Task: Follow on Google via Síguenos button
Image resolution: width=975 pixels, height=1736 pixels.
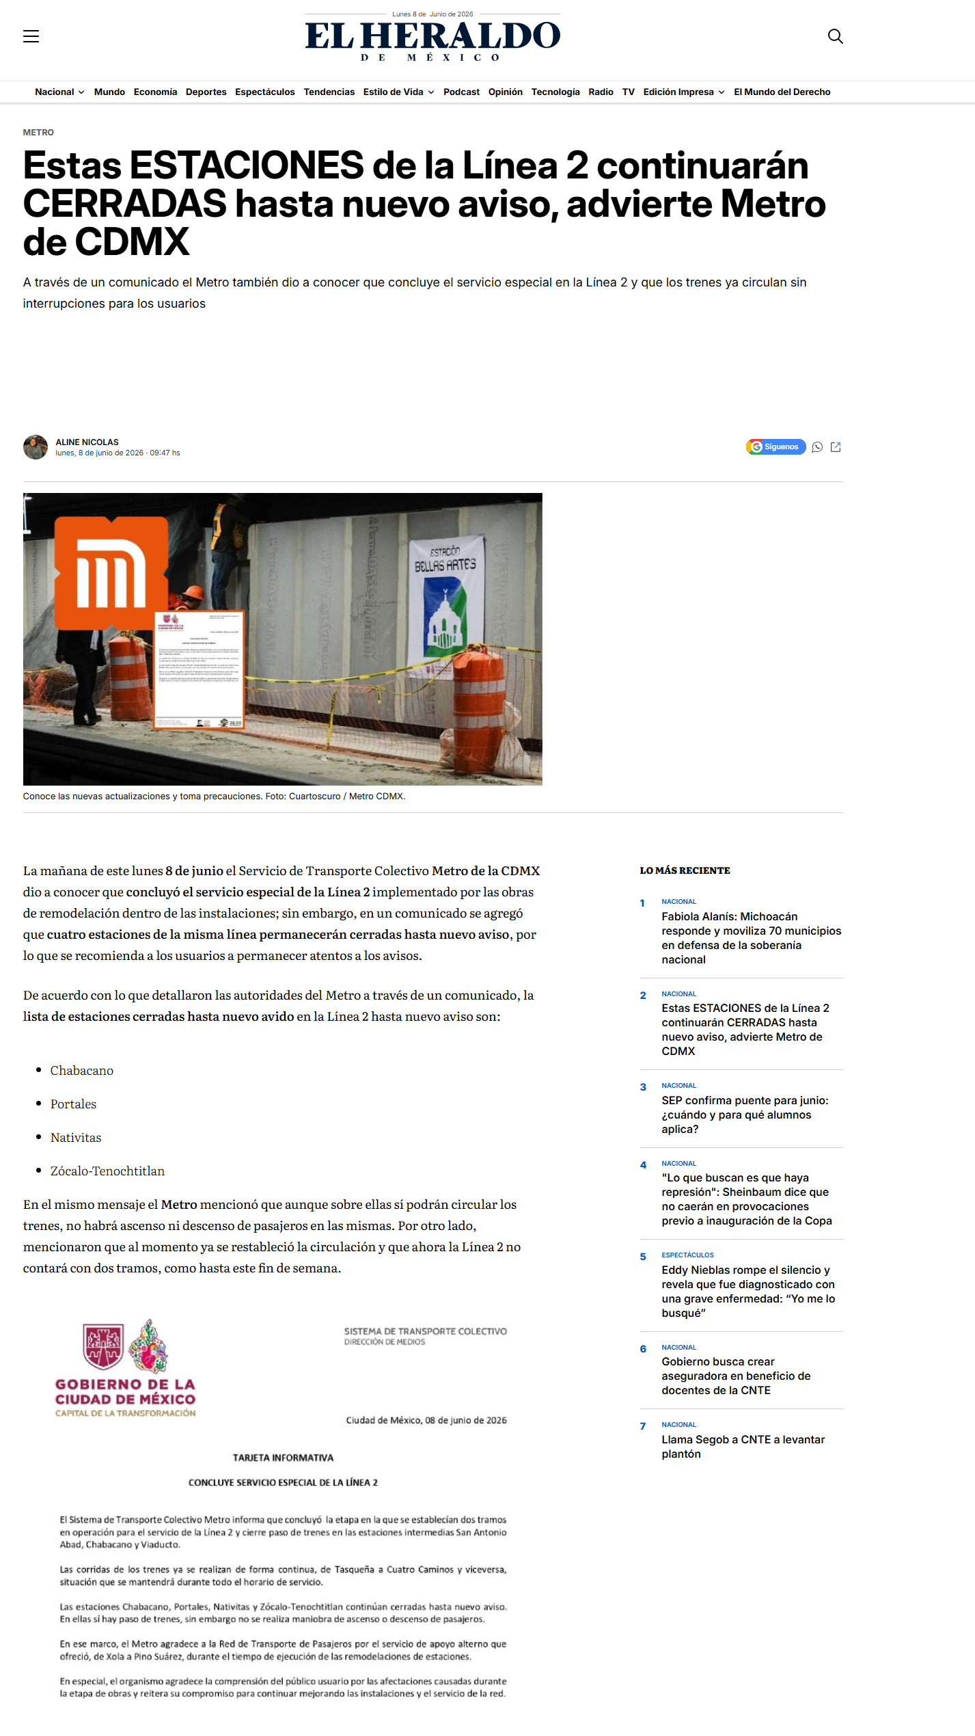Action: point(775,446)
